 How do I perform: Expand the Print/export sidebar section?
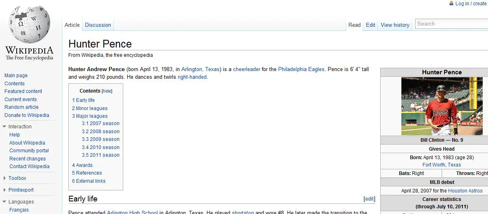tap(4, 190)
